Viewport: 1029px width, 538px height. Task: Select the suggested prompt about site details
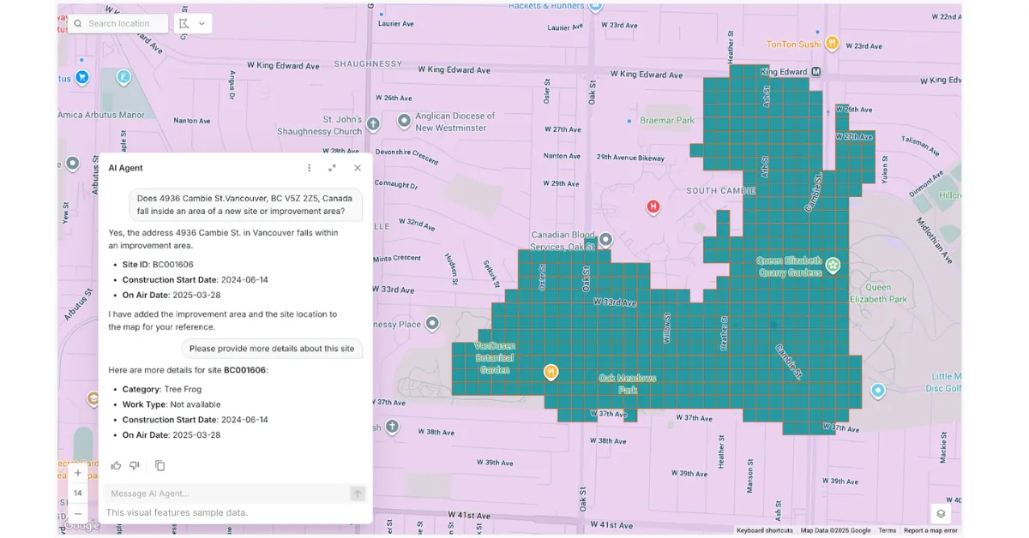(x=272, y=349)
